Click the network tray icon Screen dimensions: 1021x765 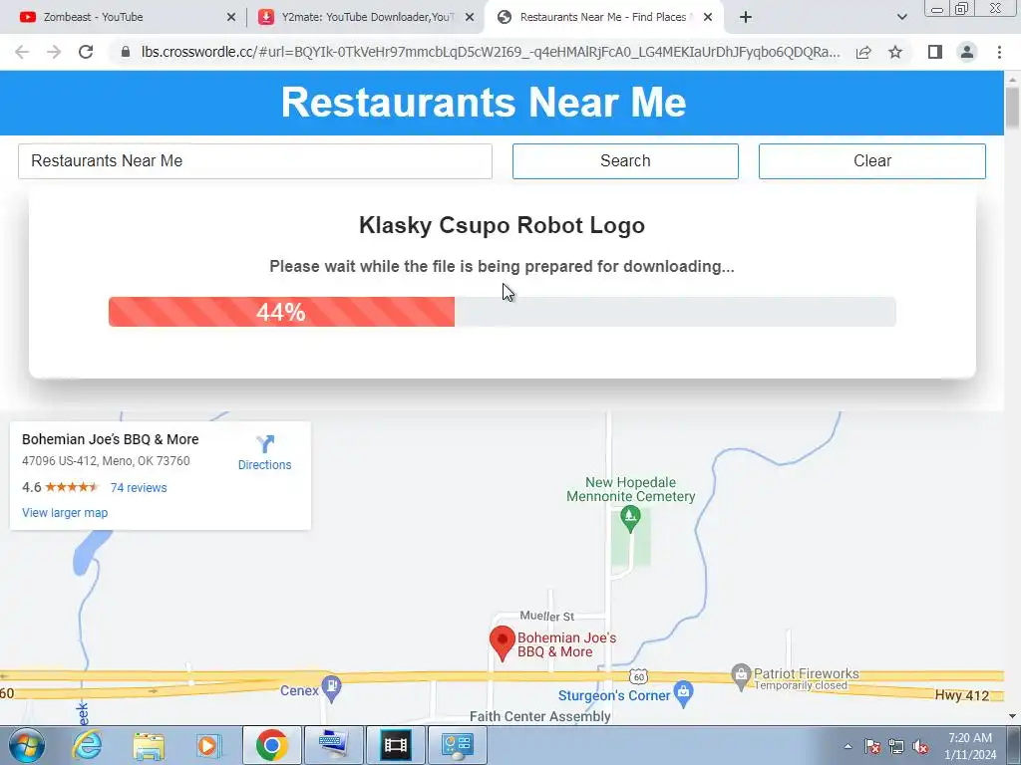tap(896, 746)
